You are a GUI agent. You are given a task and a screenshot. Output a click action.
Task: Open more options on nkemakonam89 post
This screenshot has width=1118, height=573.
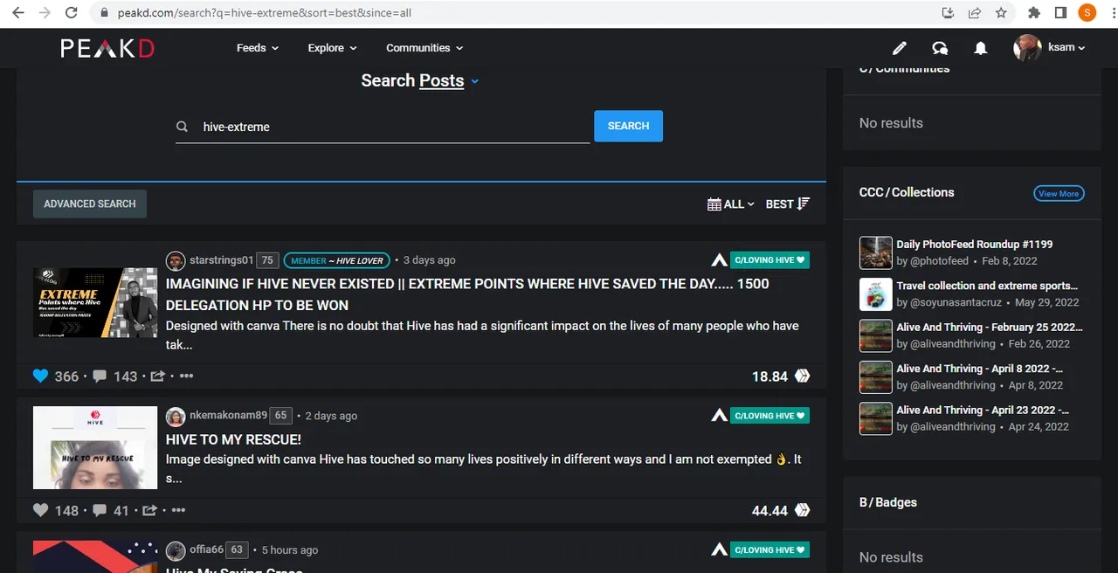point(178,510)
